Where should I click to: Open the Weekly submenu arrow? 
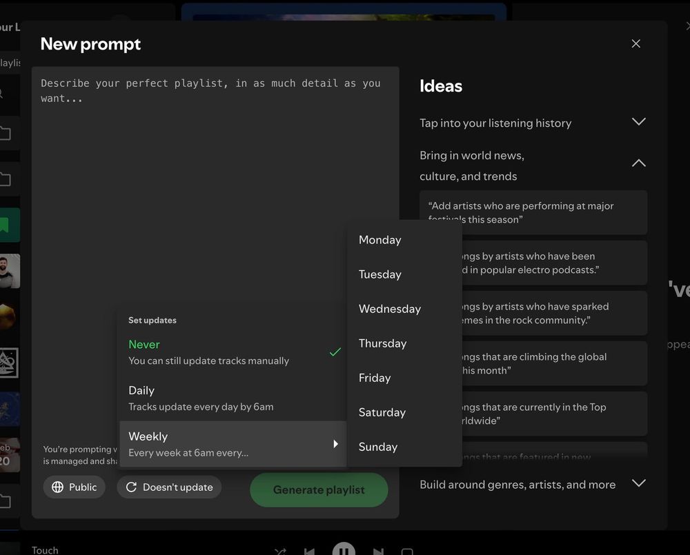click(x=335, y=443)
